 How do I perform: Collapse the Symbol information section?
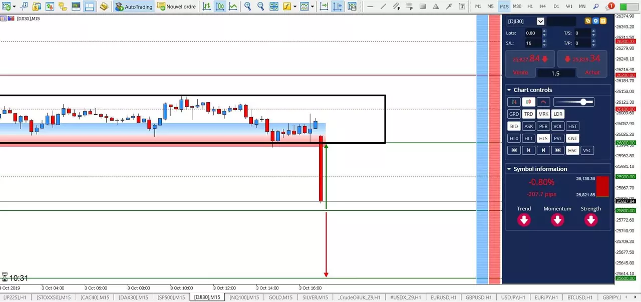509,169
